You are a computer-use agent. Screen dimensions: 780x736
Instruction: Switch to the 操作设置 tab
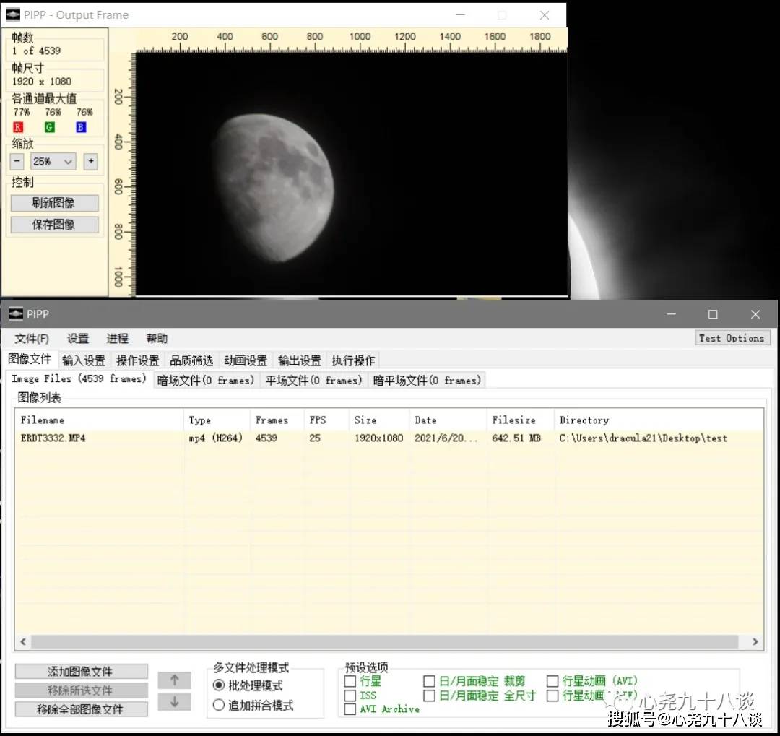tap(138, 360)
